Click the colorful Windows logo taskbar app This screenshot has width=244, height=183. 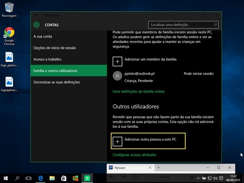click(76, 178)
